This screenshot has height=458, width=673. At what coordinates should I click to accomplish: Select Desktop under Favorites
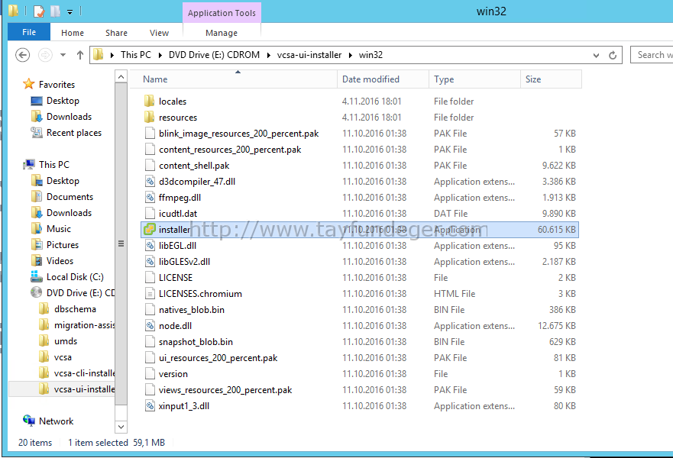(63, 100)
